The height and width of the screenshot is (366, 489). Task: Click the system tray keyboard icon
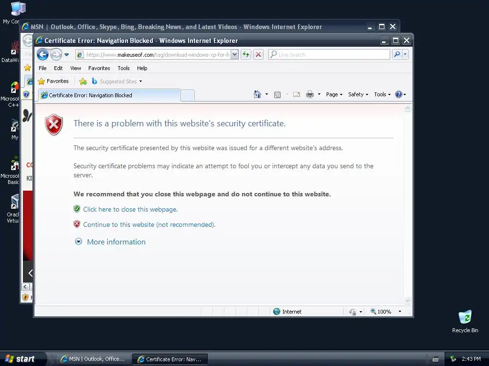coord(436,359)
